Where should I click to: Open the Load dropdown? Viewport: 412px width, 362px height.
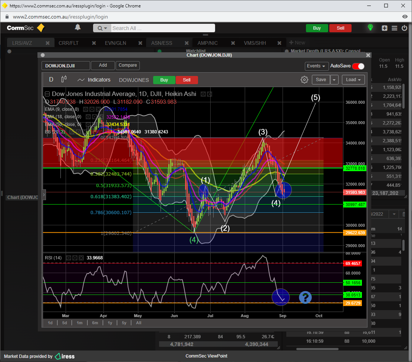coord(353,80)
